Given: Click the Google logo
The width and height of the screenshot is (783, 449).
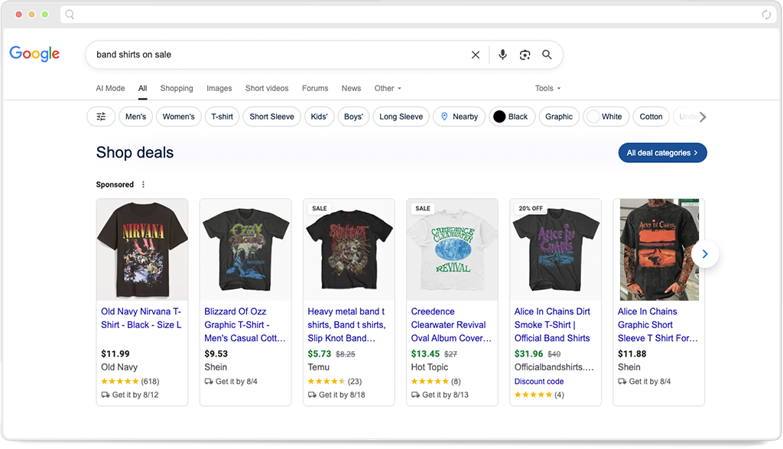Looking at the screenshot, I should coord(34,54).
